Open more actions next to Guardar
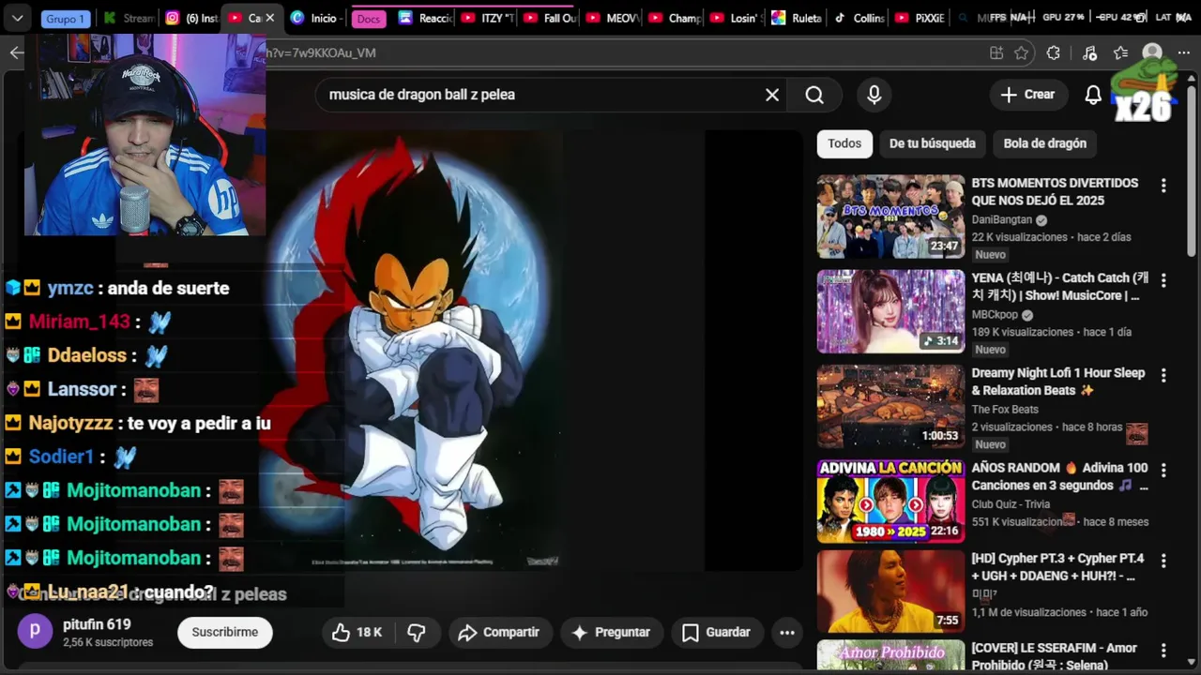 coord(787,633)
